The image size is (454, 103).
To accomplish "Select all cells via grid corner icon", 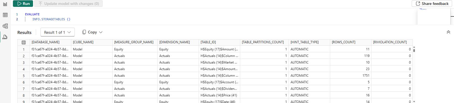I will tap(24, 42).
